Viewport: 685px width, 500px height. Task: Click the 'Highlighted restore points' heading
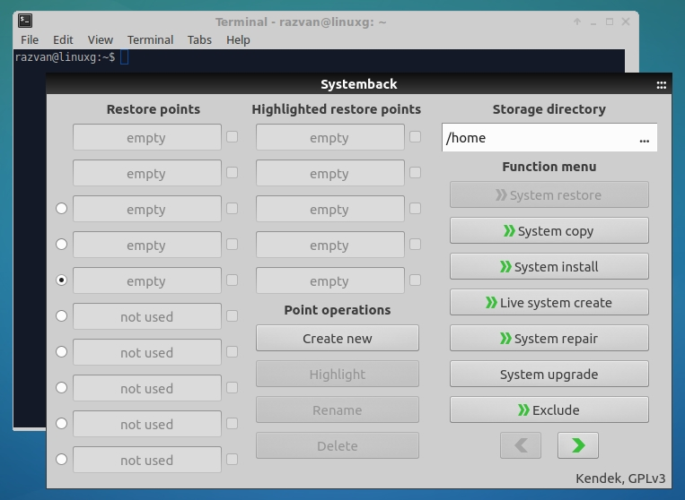337,109
